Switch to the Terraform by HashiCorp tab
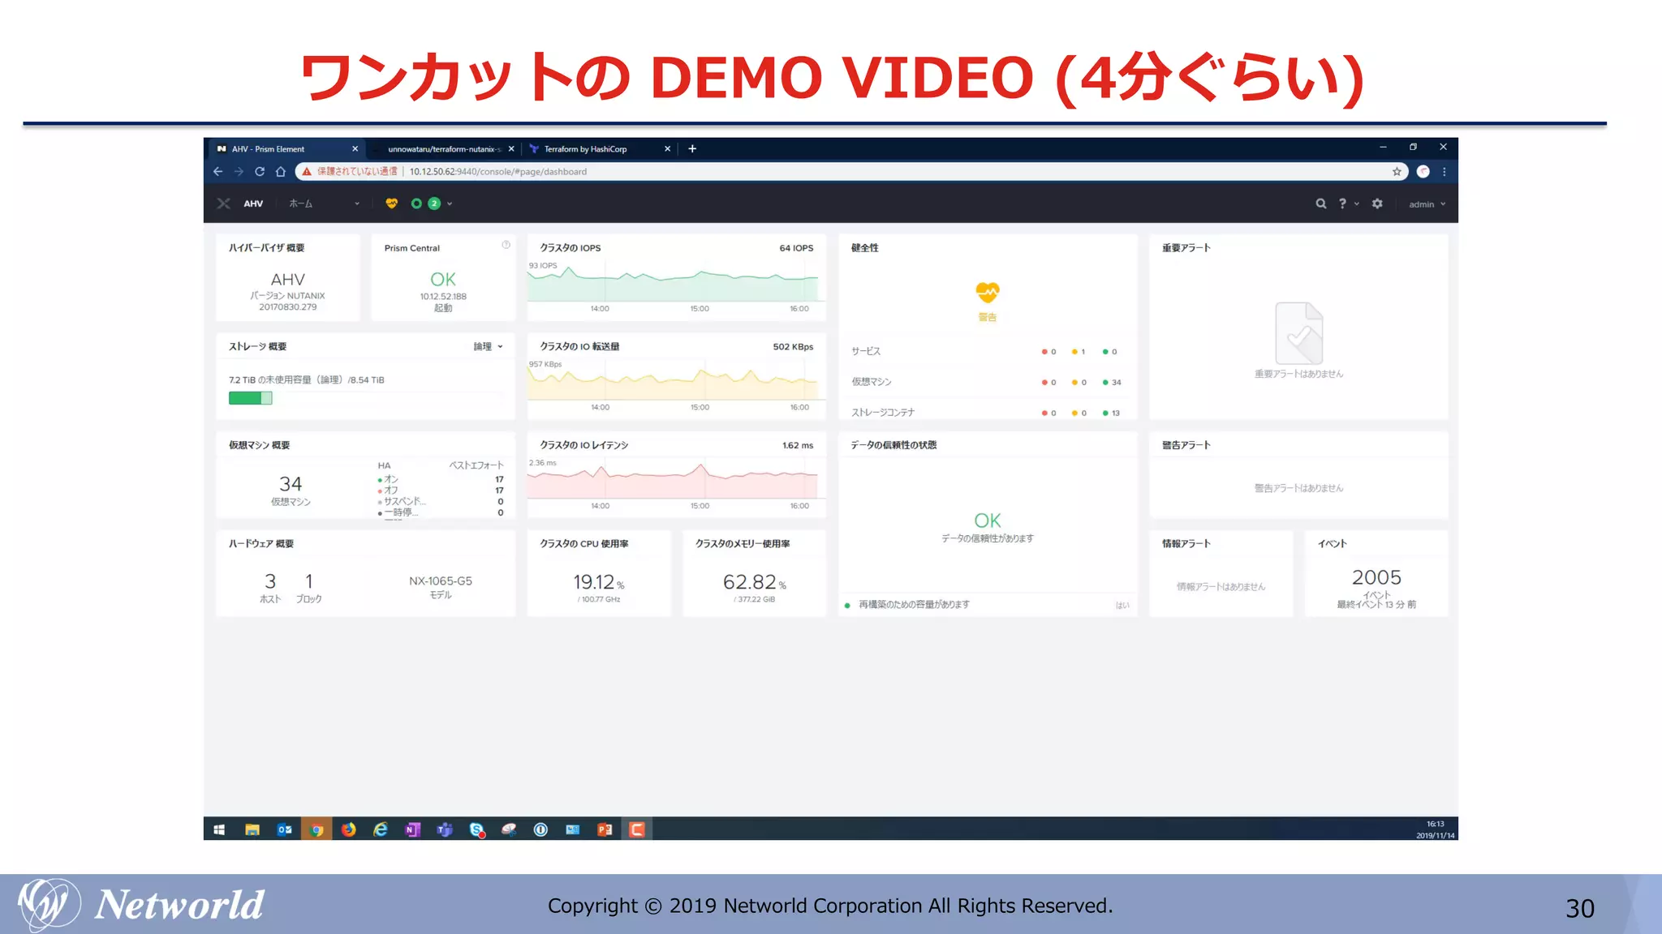Viewport: 1662px width, 934px height. [x=599, y=149]
